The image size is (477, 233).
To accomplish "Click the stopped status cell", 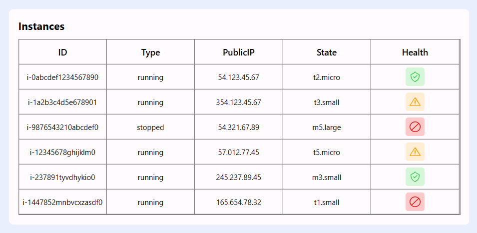I will [150, 127].
